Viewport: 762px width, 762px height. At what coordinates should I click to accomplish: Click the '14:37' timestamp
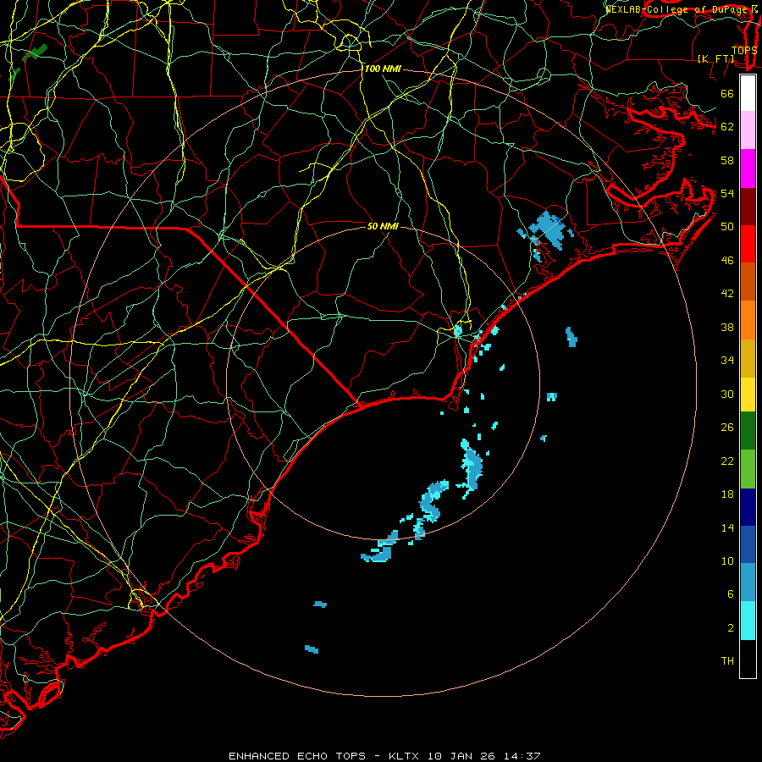coord(521,756)
